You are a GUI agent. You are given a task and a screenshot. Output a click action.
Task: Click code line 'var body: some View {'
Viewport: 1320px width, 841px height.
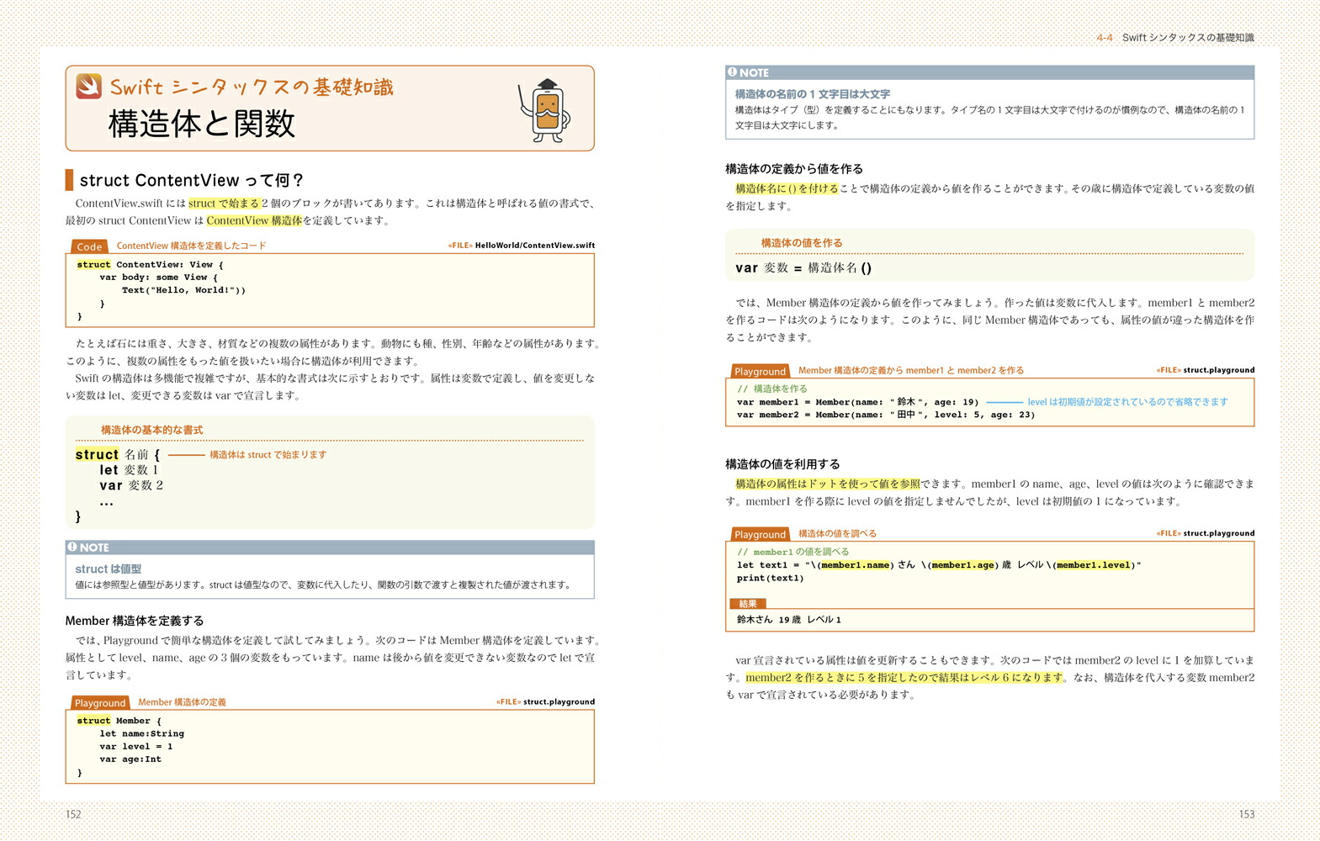[158, 277]
